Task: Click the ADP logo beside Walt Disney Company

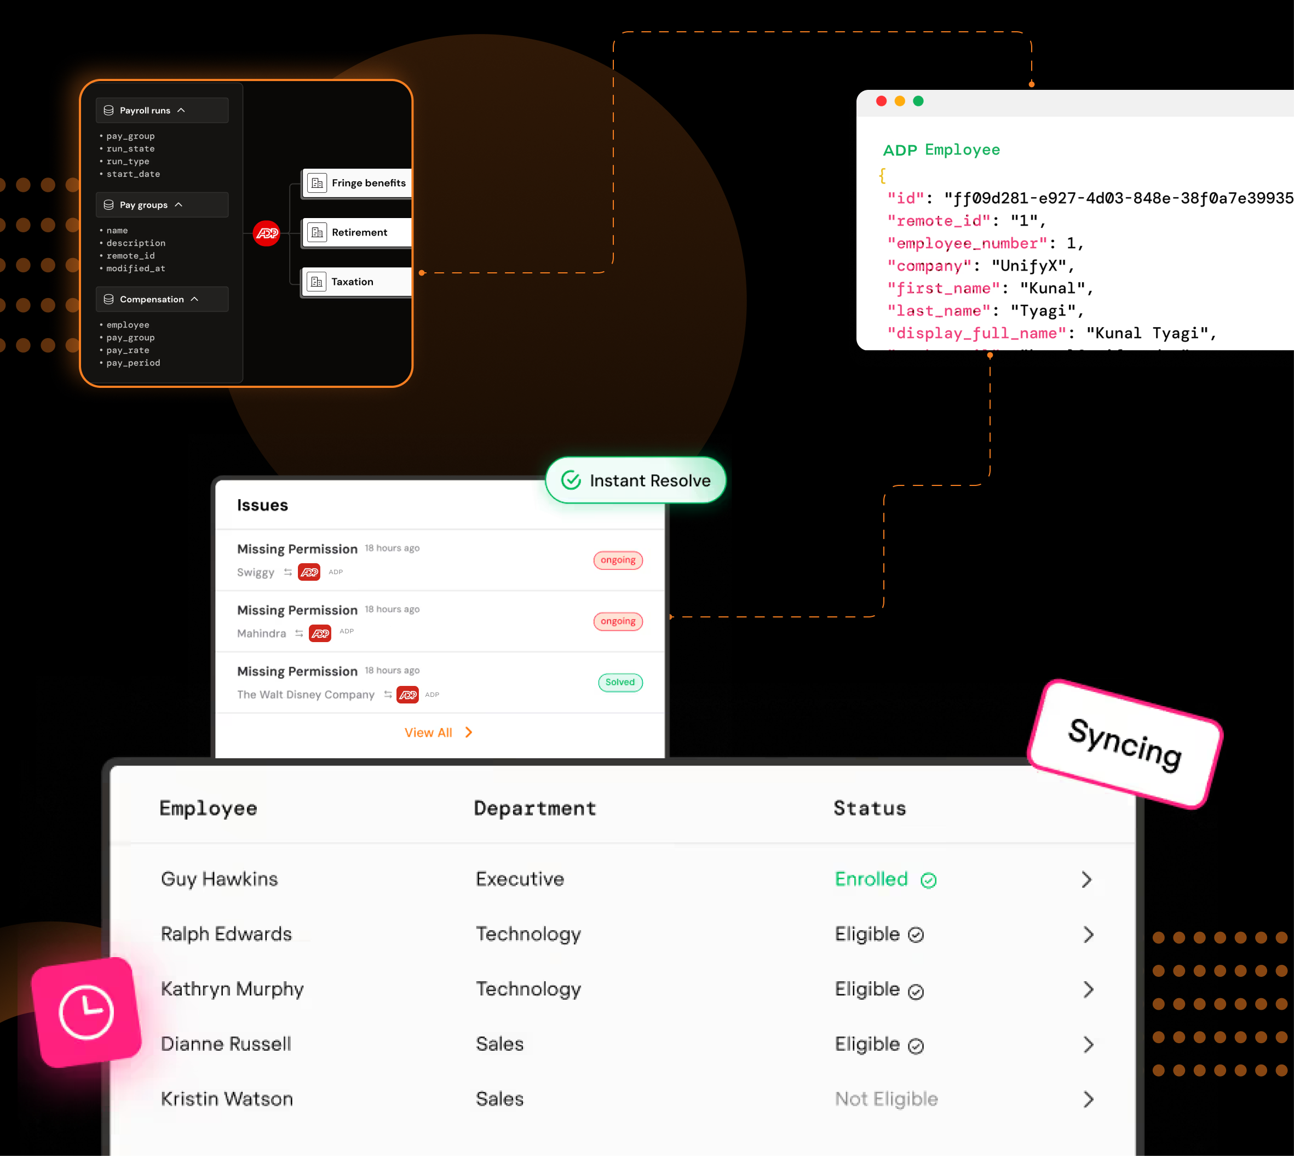Action: coord(407,694)
